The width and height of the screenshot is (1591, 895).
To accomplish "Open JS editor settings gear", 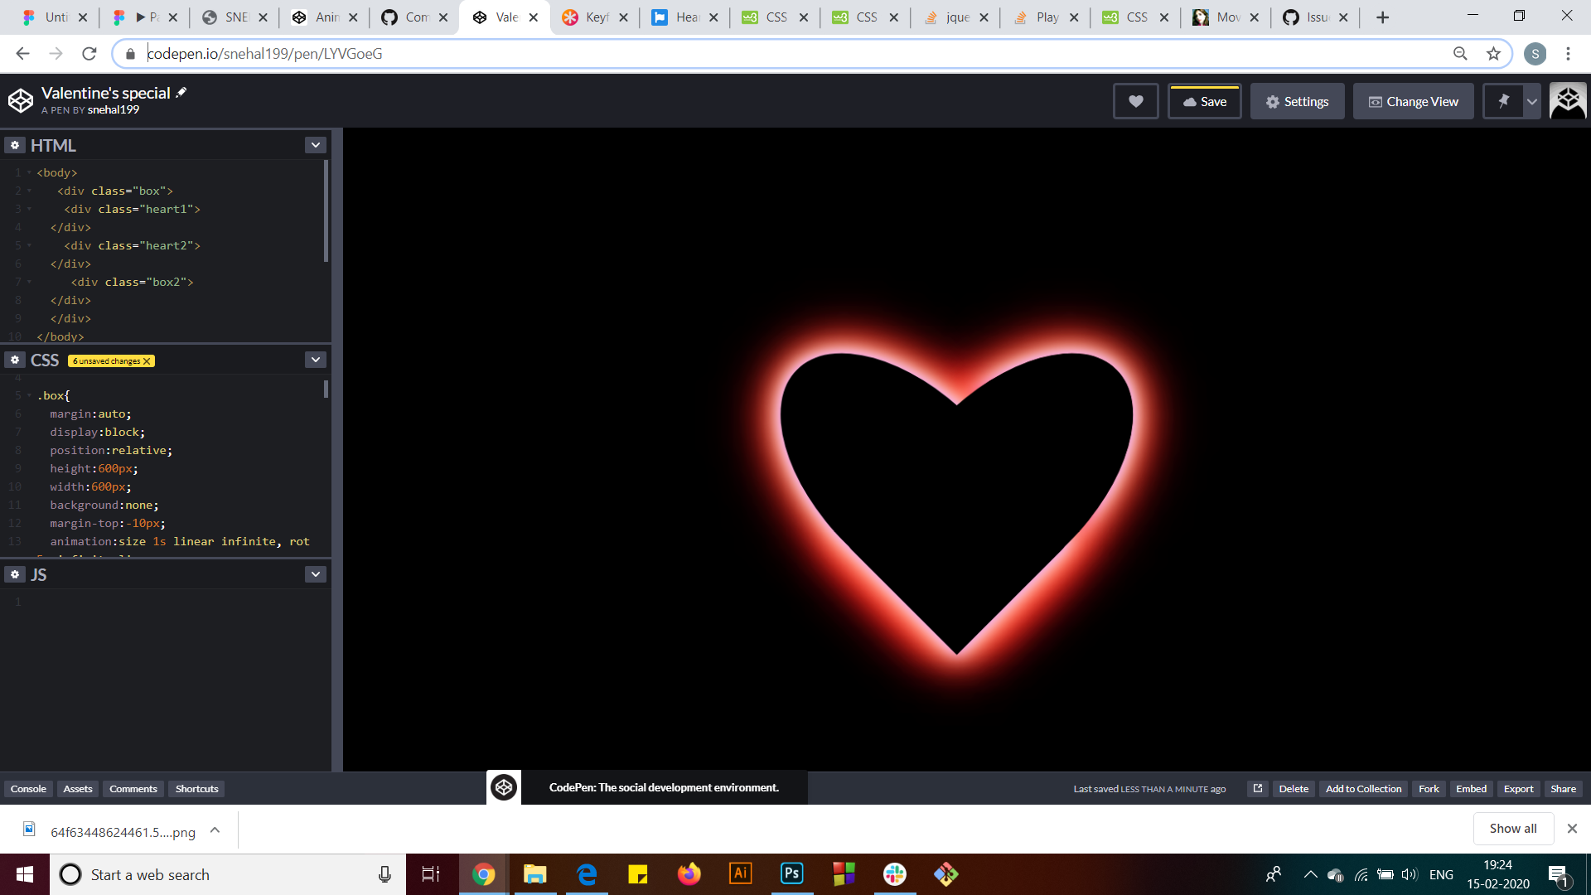I will click(15, 574).
